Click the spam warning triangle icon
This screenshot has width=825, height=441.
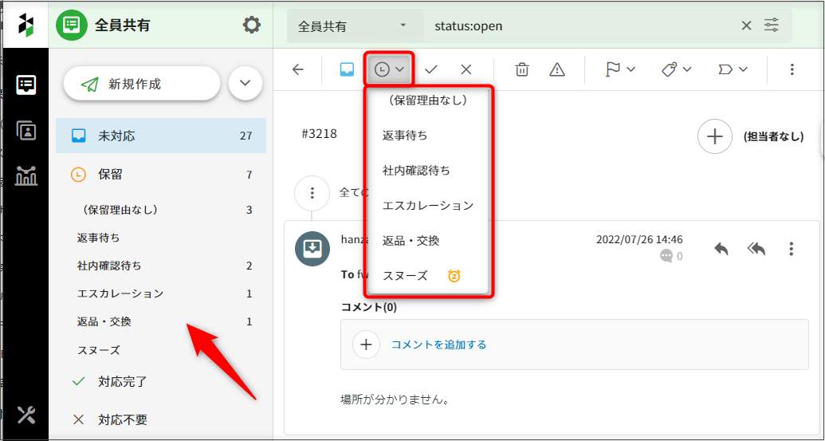point(557,69)
